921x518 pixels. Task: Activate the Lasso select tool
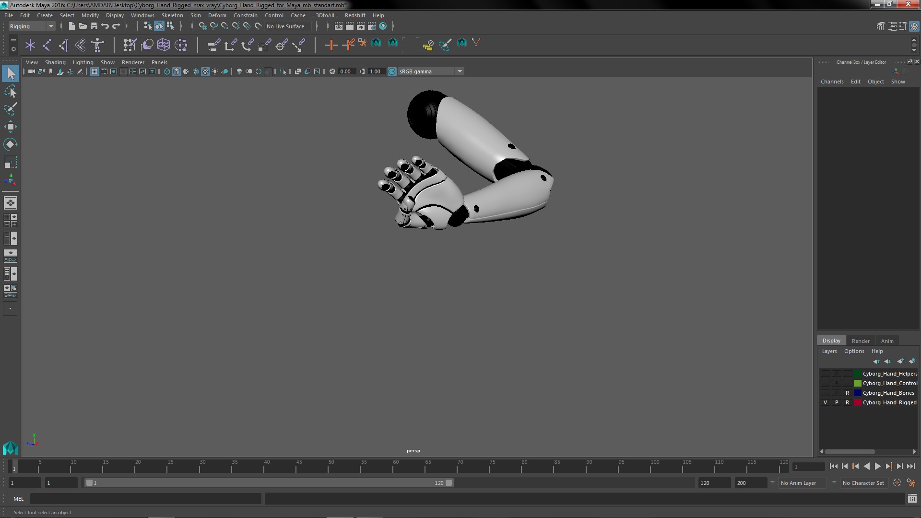(x=10, y=91)
